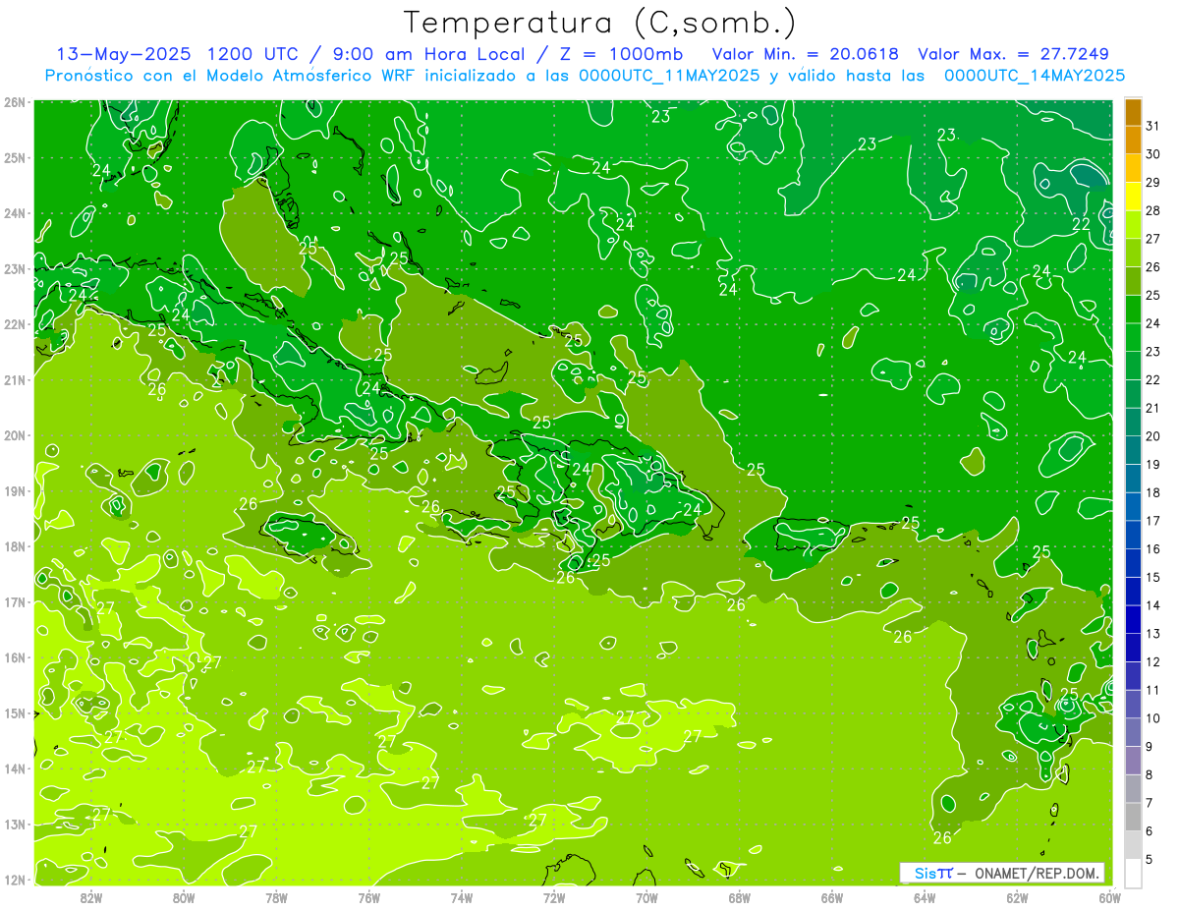Click the dark orange top legend swatch above 31

pyautogui.click(x=1133, y=111)
